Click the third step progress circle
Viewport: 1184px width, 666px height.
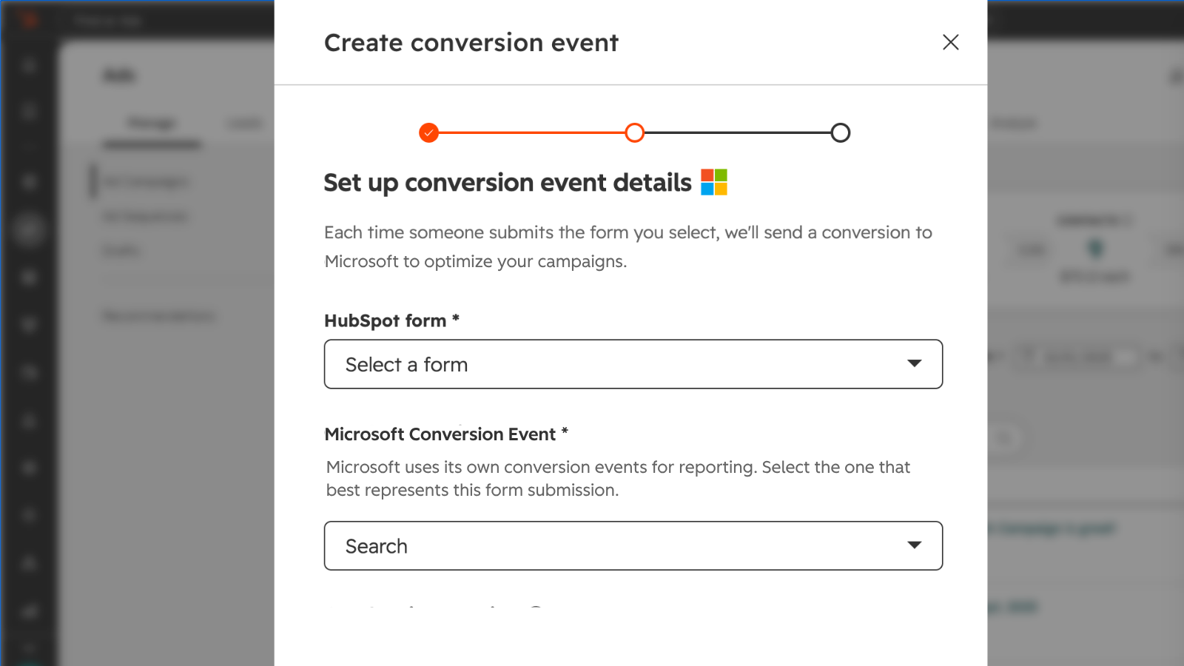click(x=840, y=133)
